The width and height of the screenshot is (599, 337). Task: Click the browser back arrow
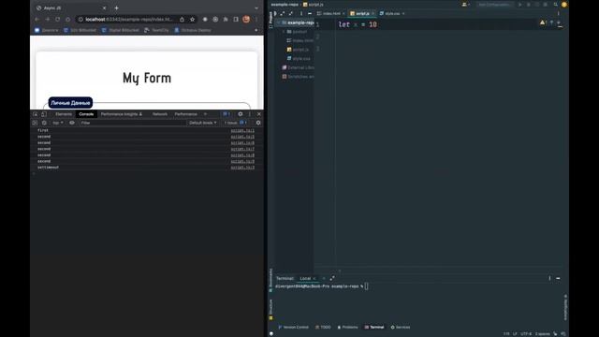[37, 19]
